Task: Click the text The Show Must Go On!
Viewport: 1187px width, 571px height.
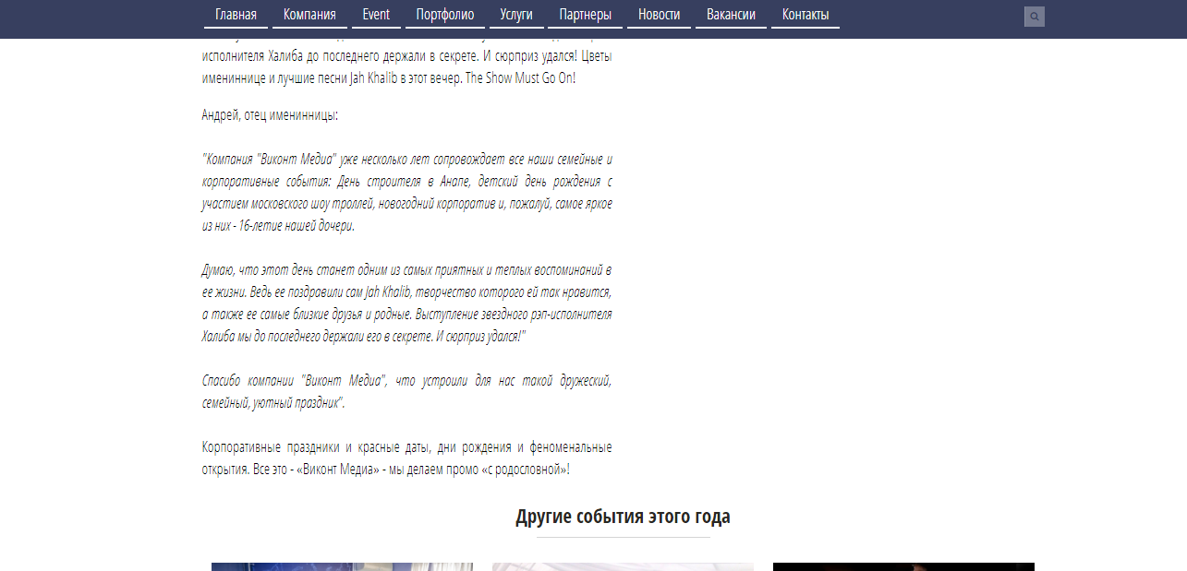Action: [520, 78]
